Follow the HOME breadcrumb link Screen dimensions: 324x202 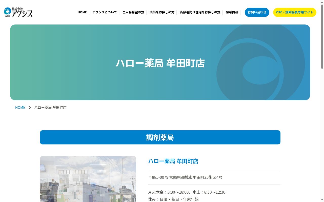pos(20,108)
